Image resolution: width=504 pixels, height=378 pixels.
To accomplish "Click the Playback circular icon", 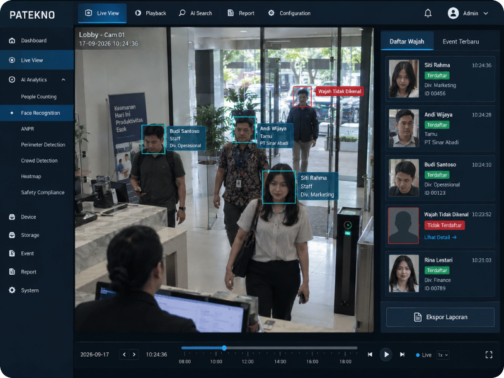I will pyautogui.click(x=138, y=13).
